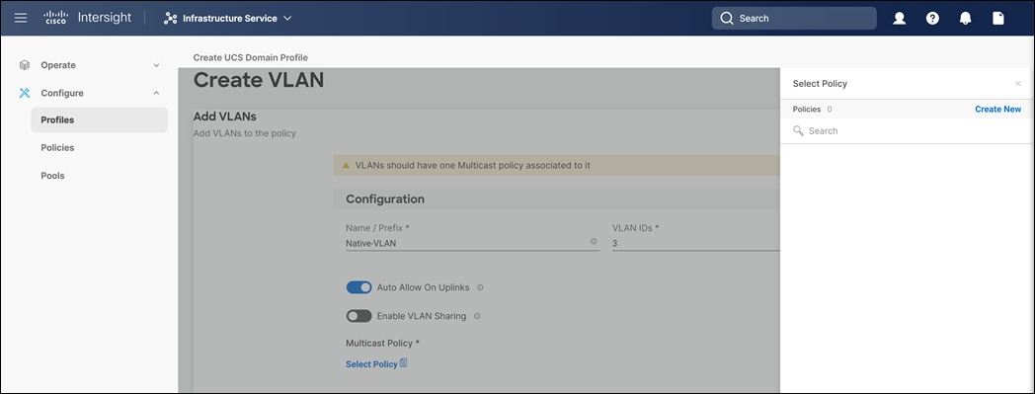Click the Policies count label
The height and width of the screenshot is (394, 1035).
812,110
